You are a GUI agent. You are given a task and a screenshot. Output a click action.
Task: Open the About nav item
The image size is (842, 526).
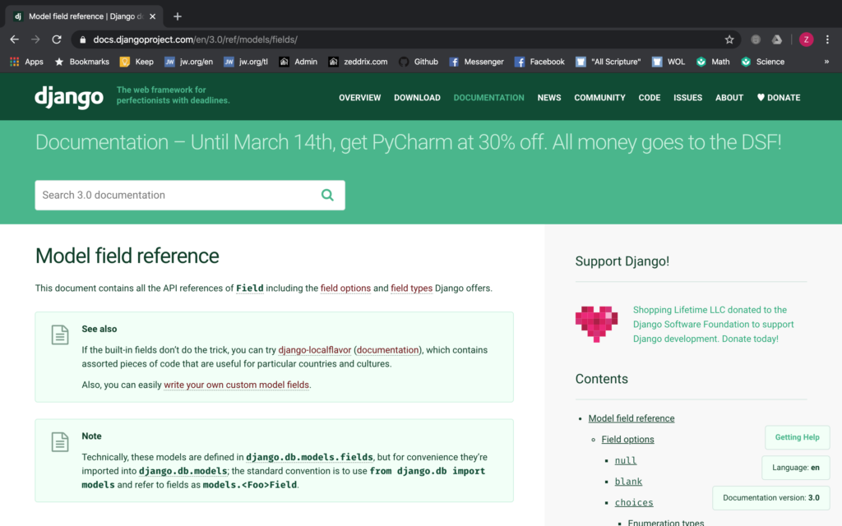point(729,98)
